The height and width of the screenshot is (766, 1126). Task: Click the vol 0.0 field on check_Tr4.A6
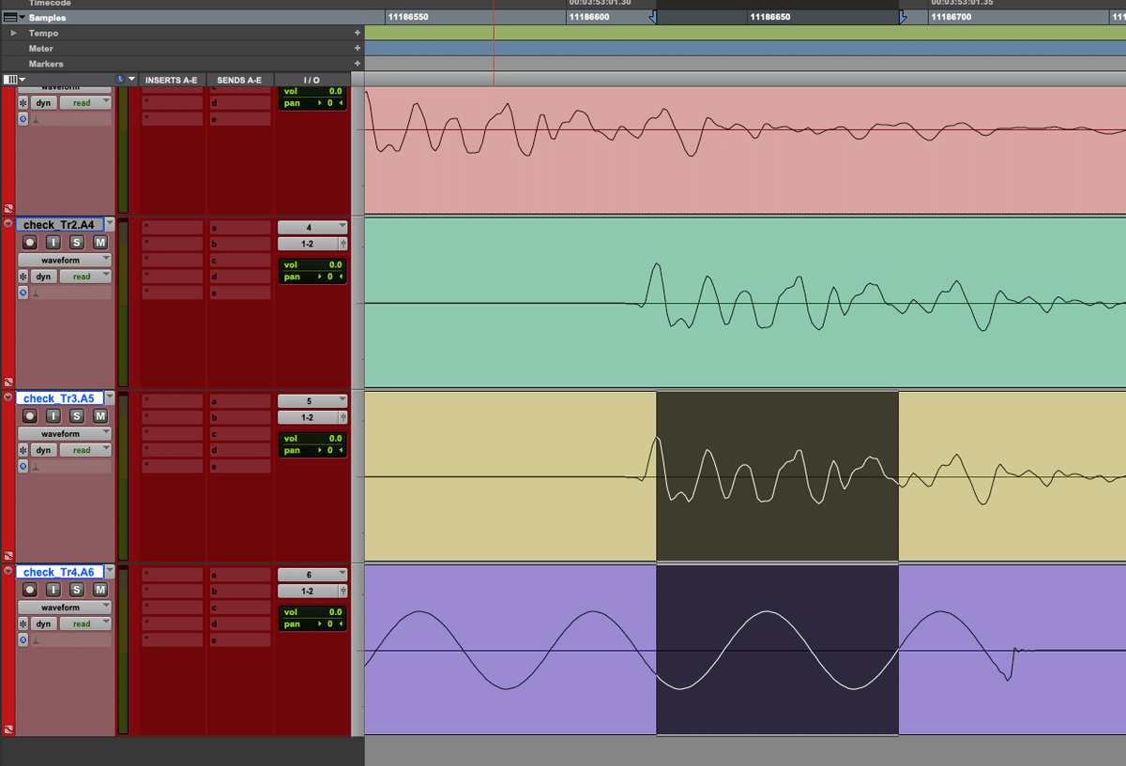312,612
